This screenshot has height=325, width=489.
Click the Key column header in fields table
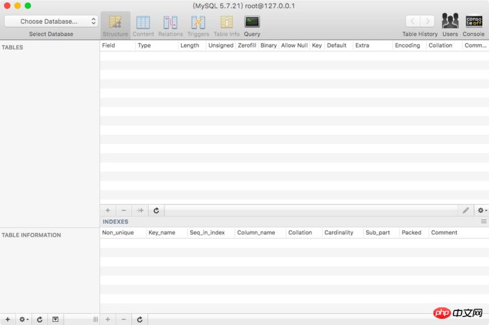pos(317,45)
